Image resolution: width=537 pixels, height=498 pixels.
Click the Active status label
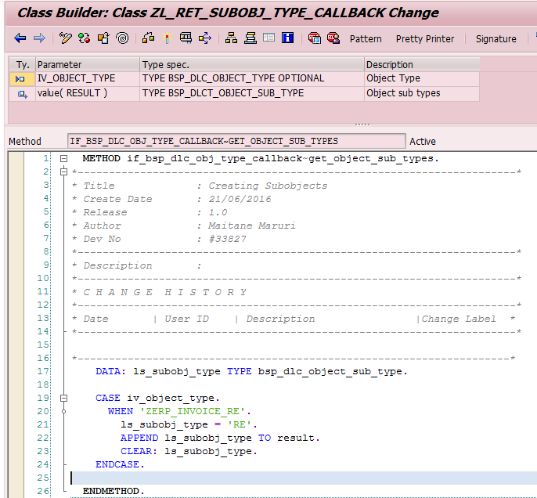pyautogui.click(x=423, y=142)
